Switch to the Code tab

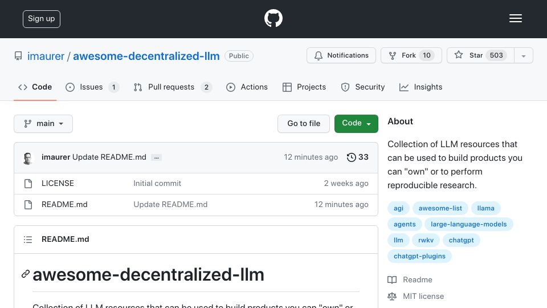pos(35,87)
